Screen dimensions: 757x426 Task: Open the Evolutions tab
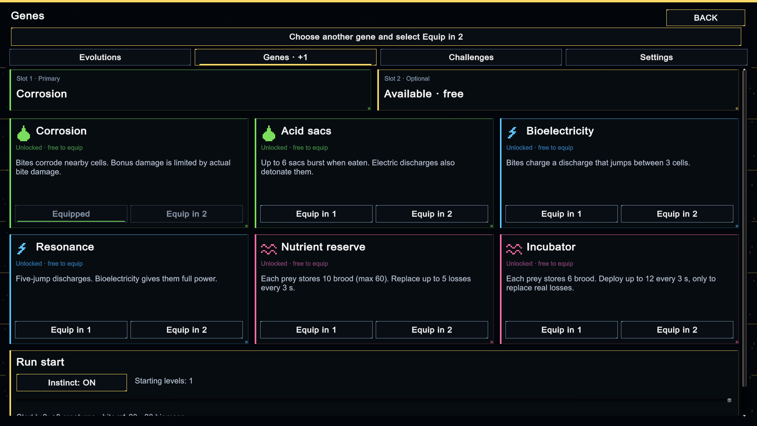click(x=100, y=57)
